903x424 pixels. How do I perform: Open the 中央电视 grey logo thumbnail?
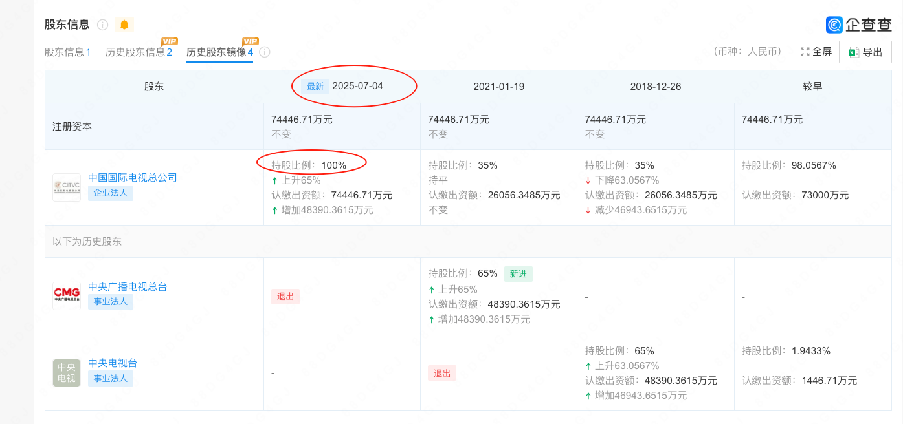pos(67,373)
